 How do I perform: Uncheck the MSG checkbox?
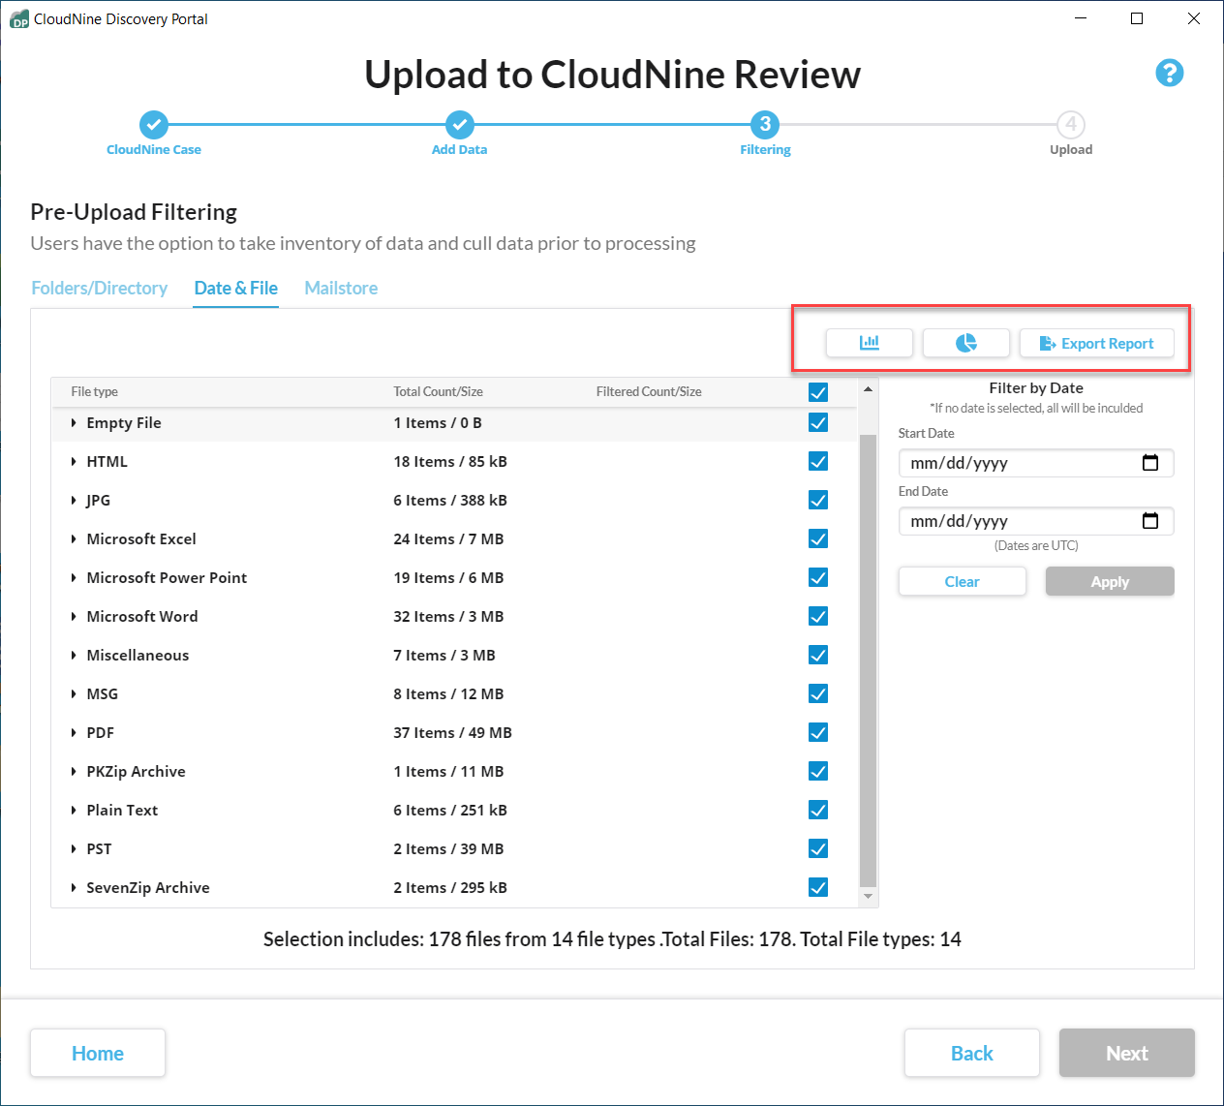(x=818, y=693)
